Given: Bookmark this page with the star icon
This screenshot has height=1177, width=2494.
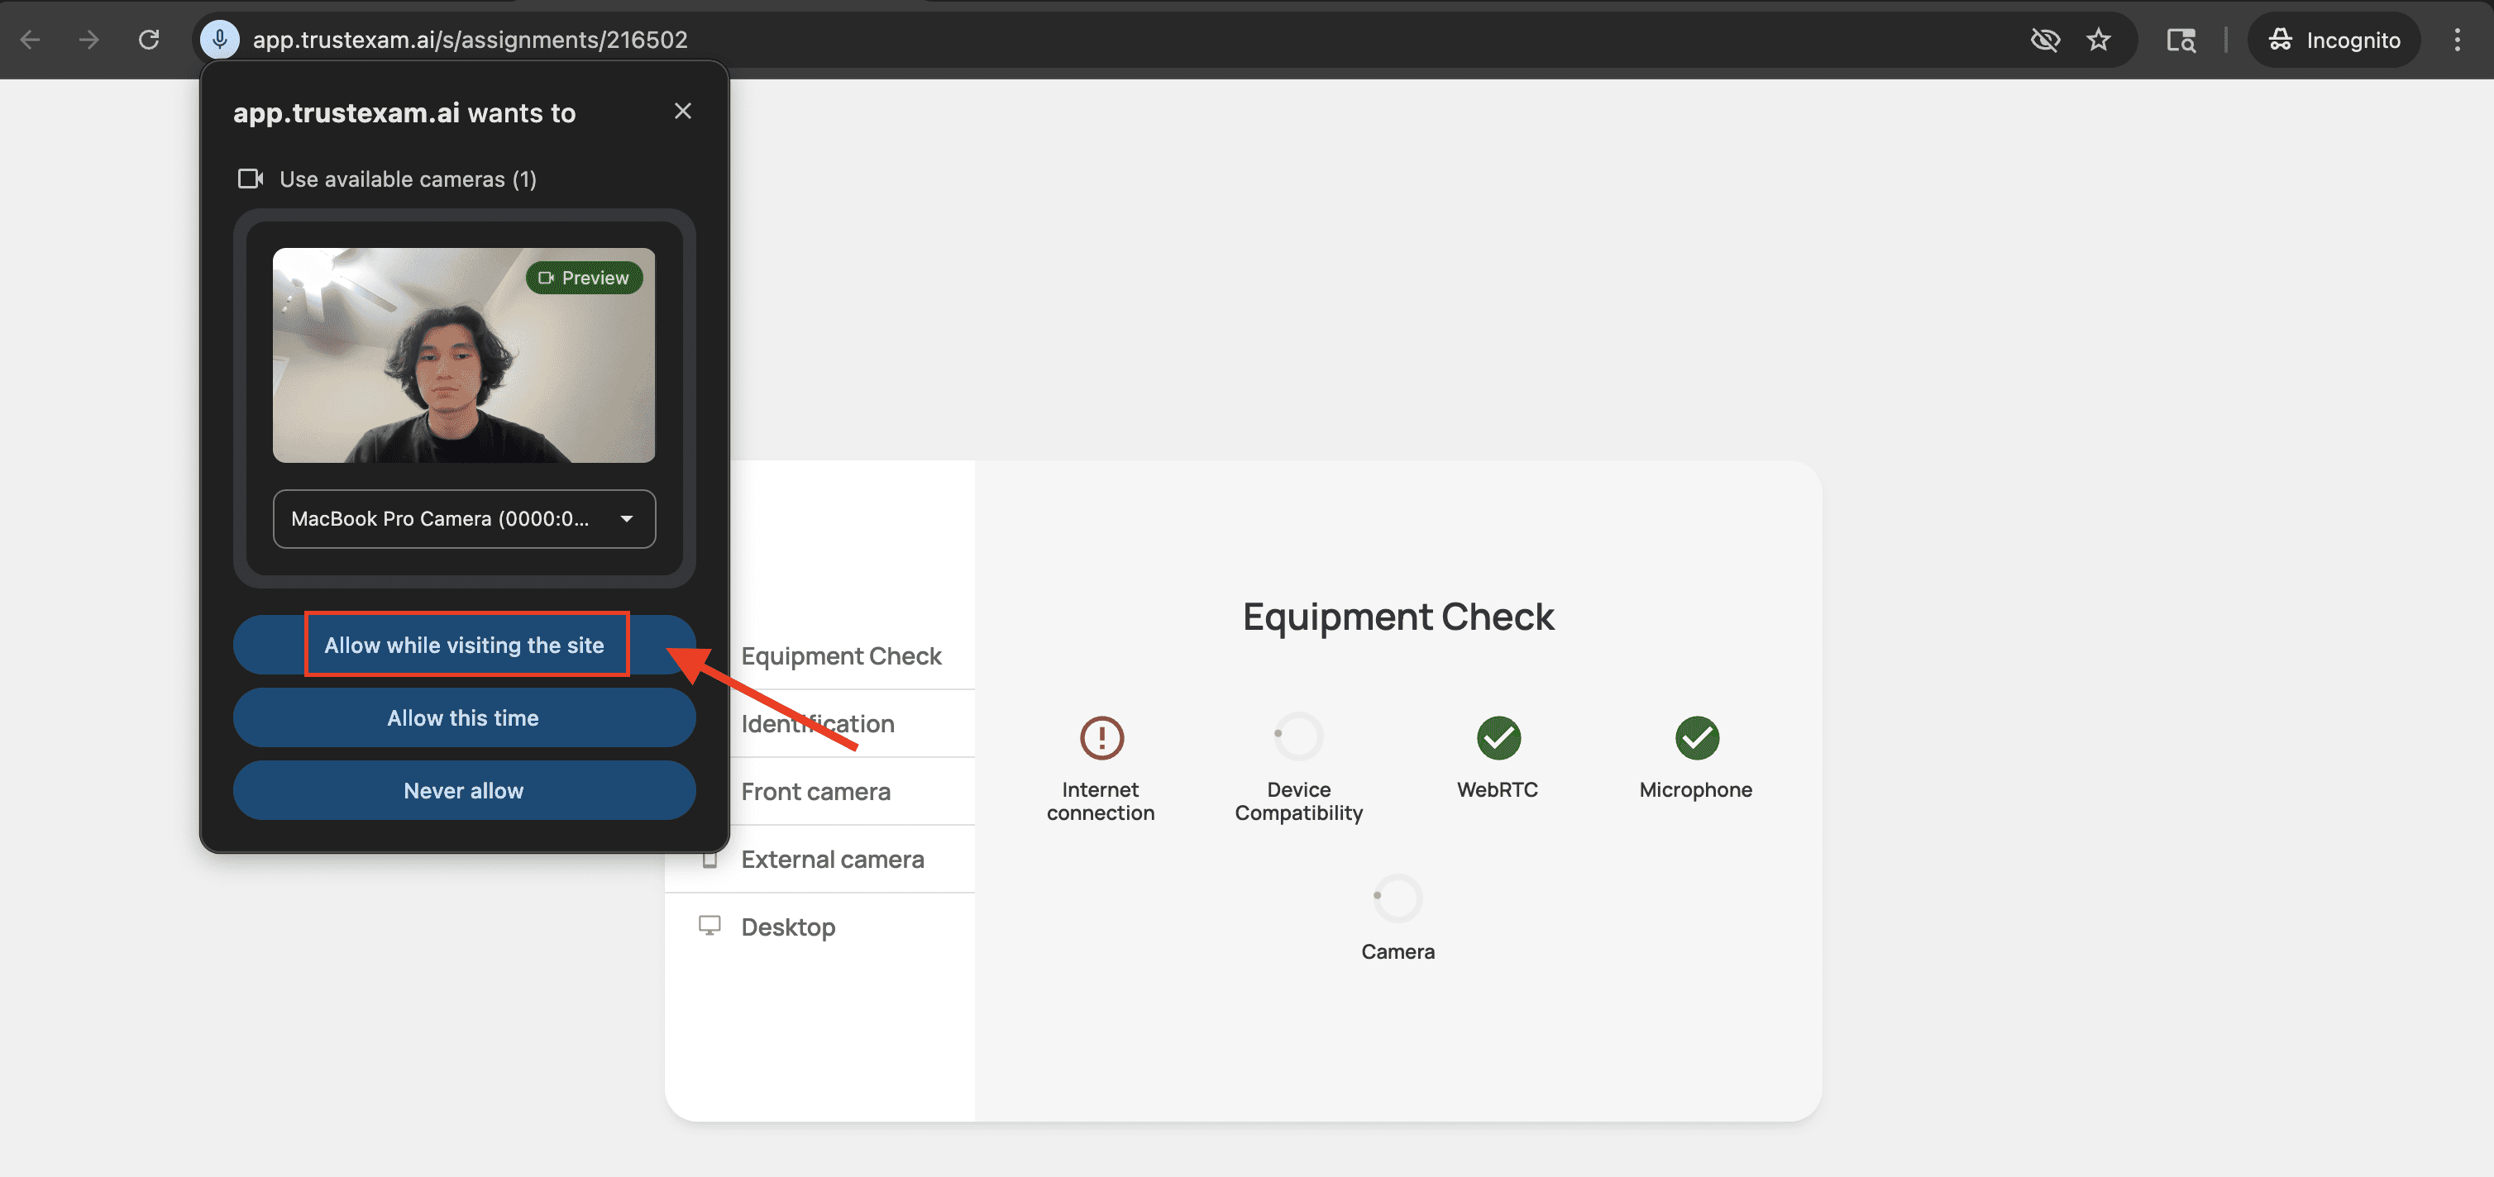Looking at the screenshot, I should (x=2098, y=40).
